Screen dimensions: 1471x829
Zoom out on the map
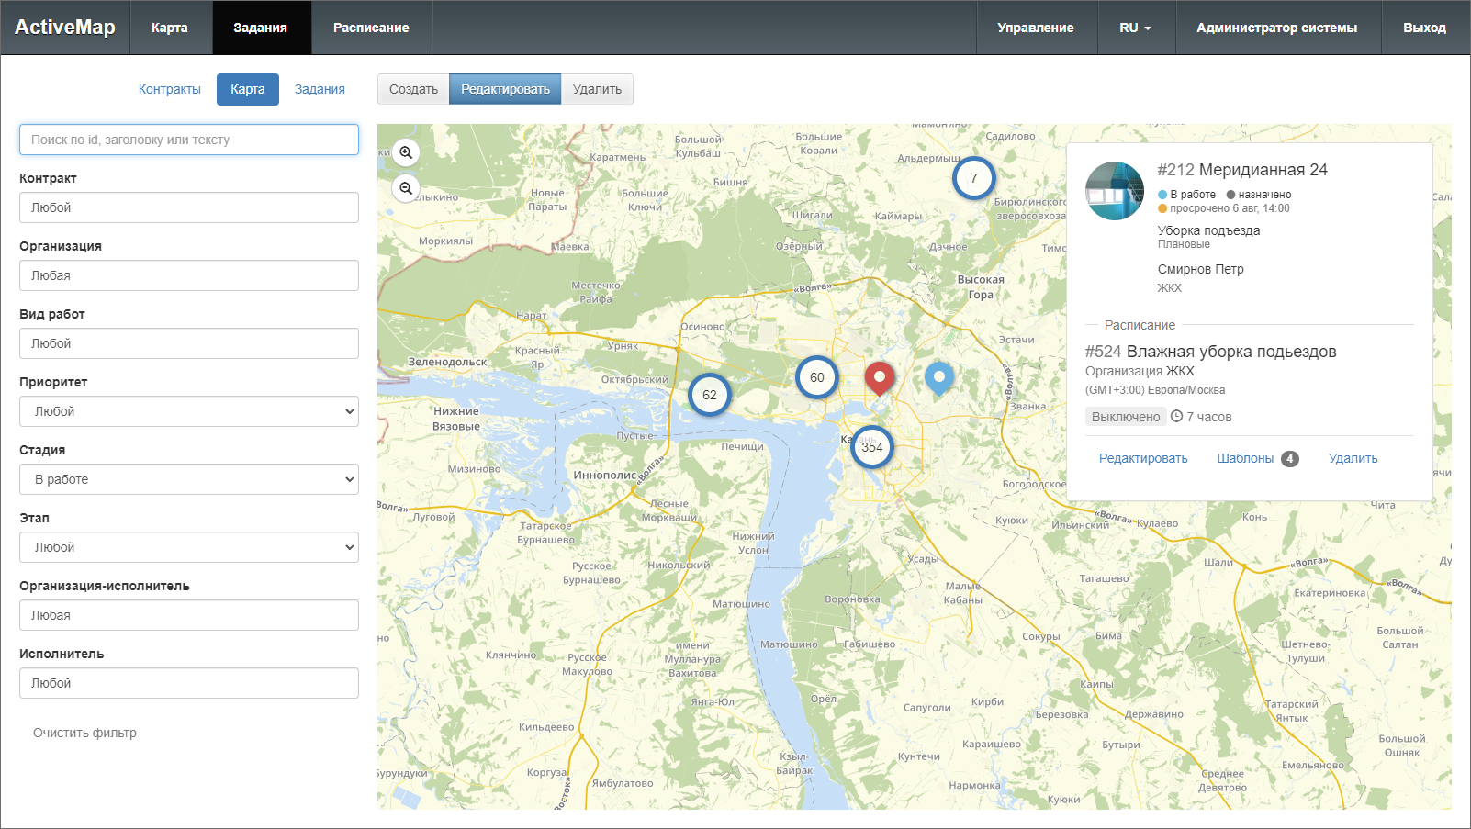[406, 188]
